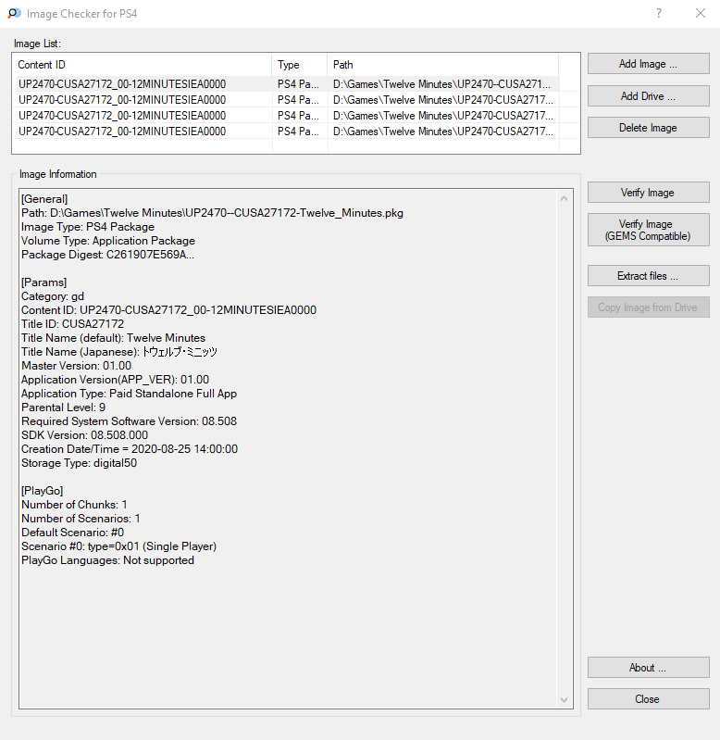720x740 pixels.
Task: Click the Close button at bottom
Action: (649, 699)
